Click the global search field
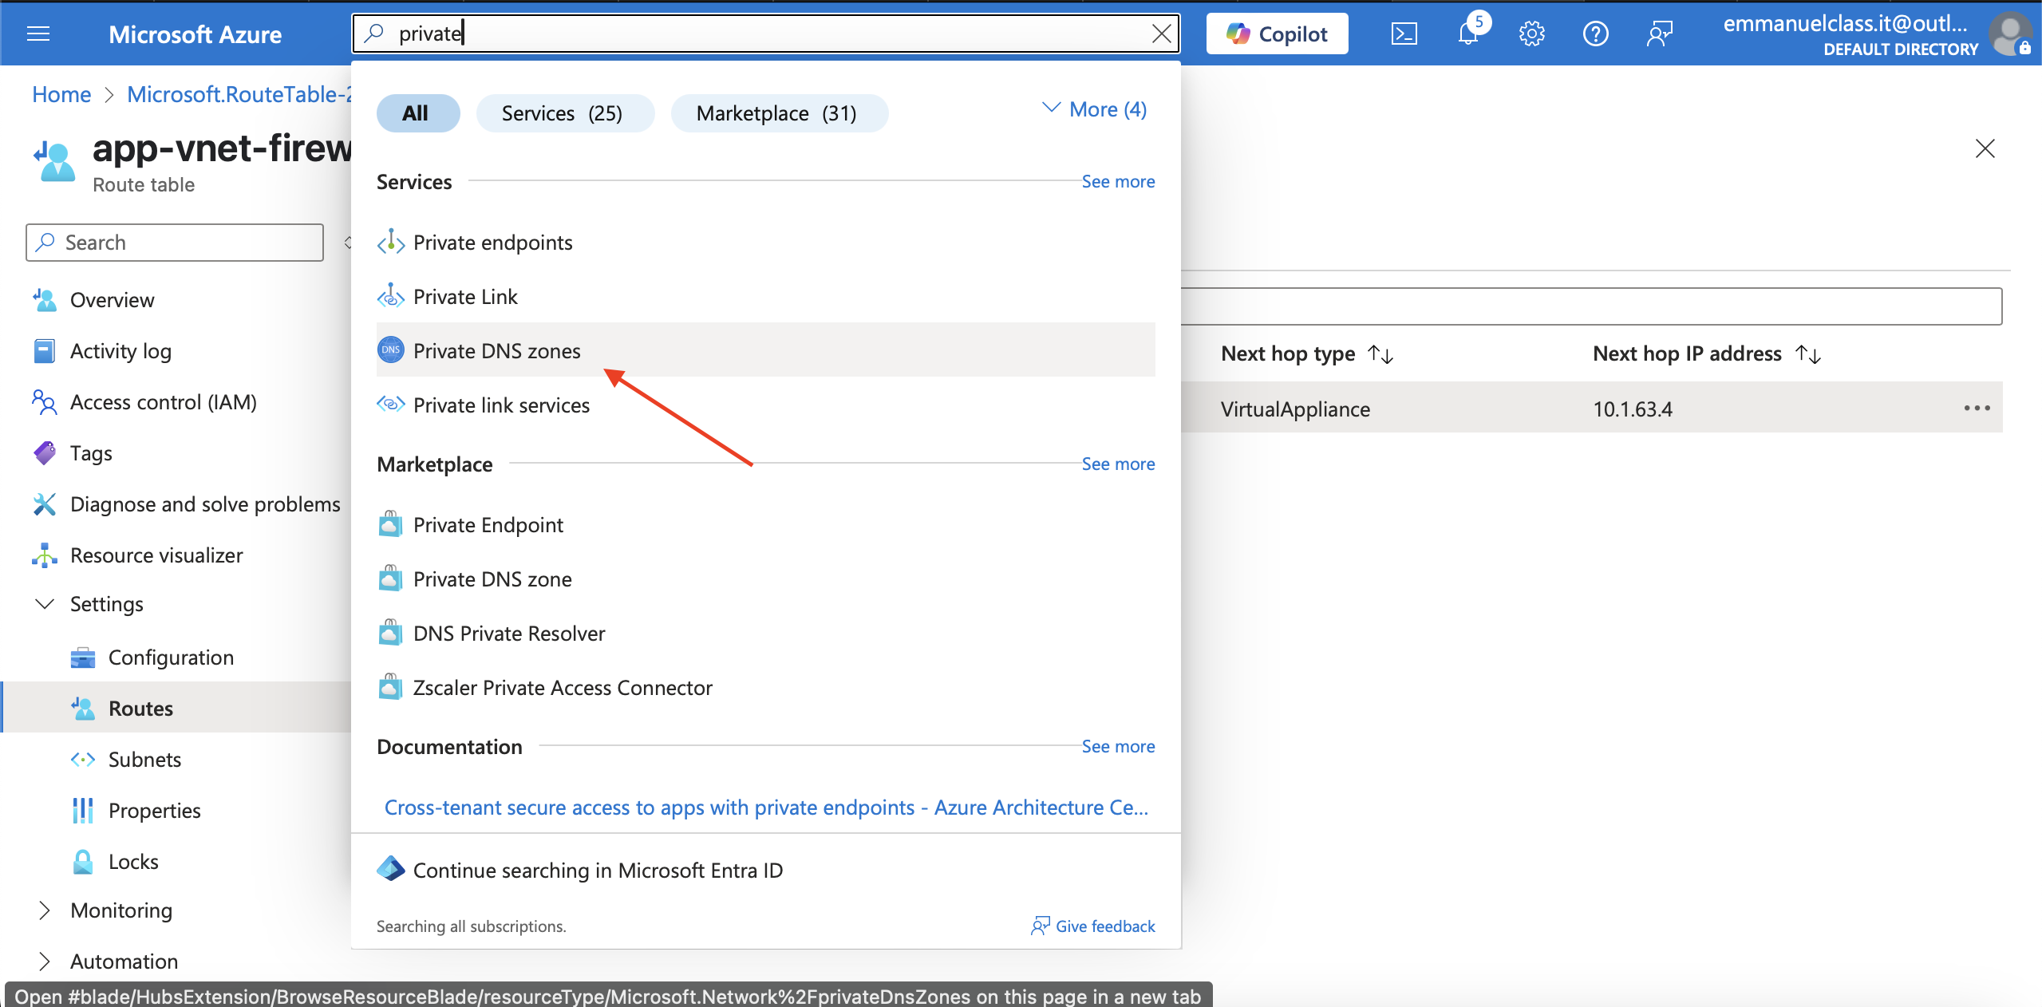Viewport: 2042px width, 1007px height. click(766, 34)
